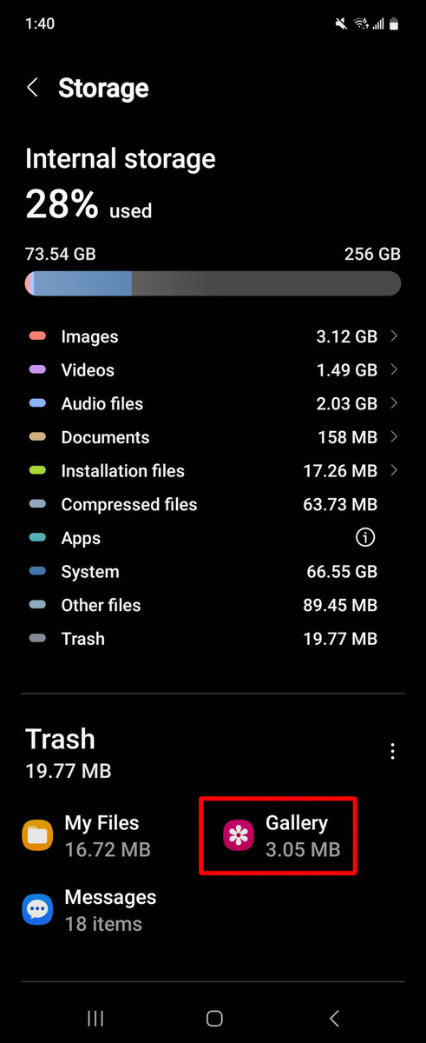The image size is (426, 1043).
Task: Open Messages trash with 18 items
Action: [89, 910]
